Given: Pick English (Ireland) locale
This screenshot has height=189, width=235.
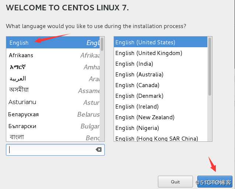Looking at the screenshot, I should click(x=160, y=107).
